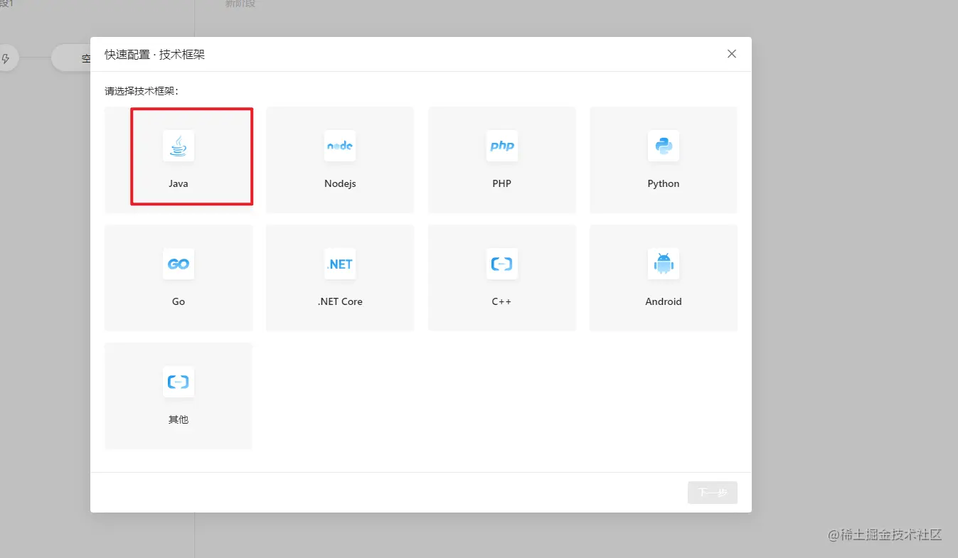Image resolution: width=958 pixels, height=558 pixels.
Task: Select the Java coffee cup icon
Action: point(179,146)
